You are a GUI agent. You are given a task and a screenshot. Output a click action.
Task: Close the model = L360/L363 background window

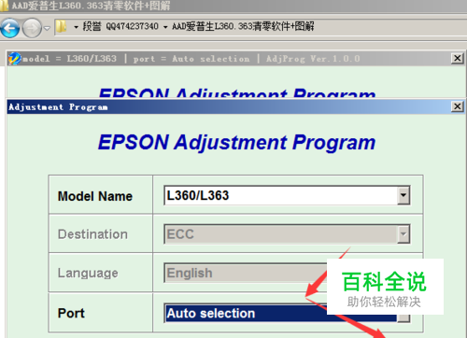click(457, 58)
